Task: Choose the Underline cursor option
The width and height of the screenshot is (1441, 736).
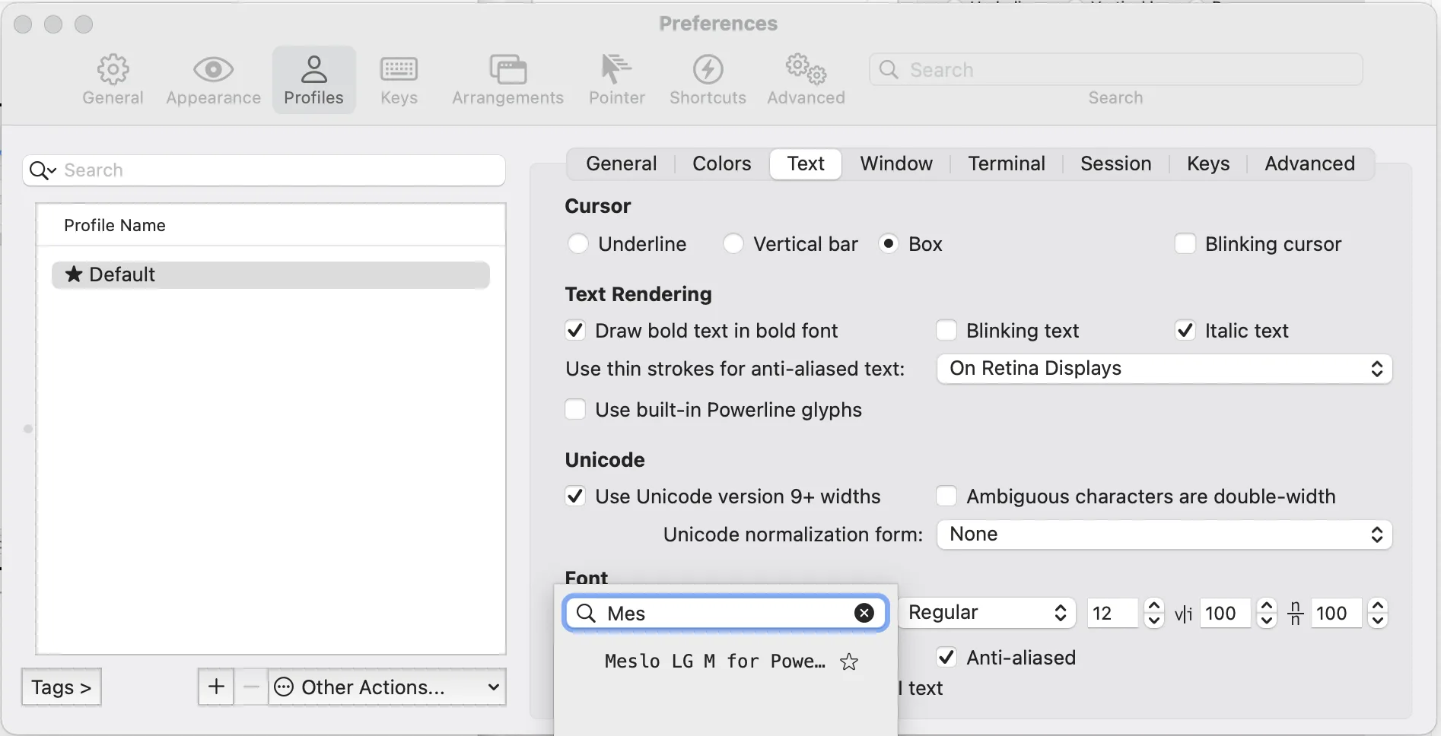Action: click(x=578, y=244)
